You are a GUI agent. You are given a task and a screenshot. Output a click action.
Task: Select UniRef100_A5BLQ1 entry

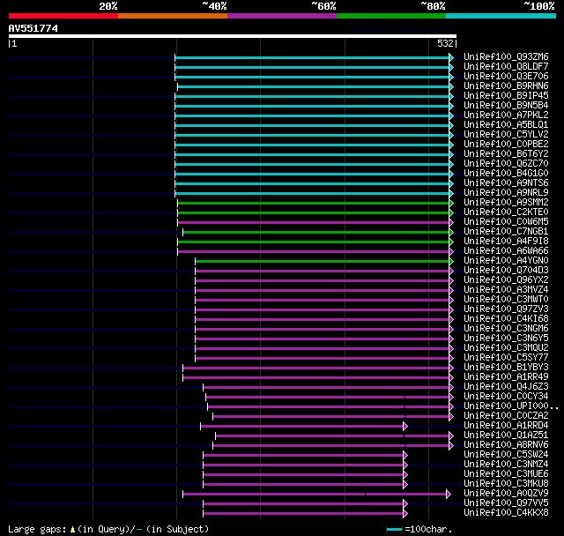click(506, 125)
